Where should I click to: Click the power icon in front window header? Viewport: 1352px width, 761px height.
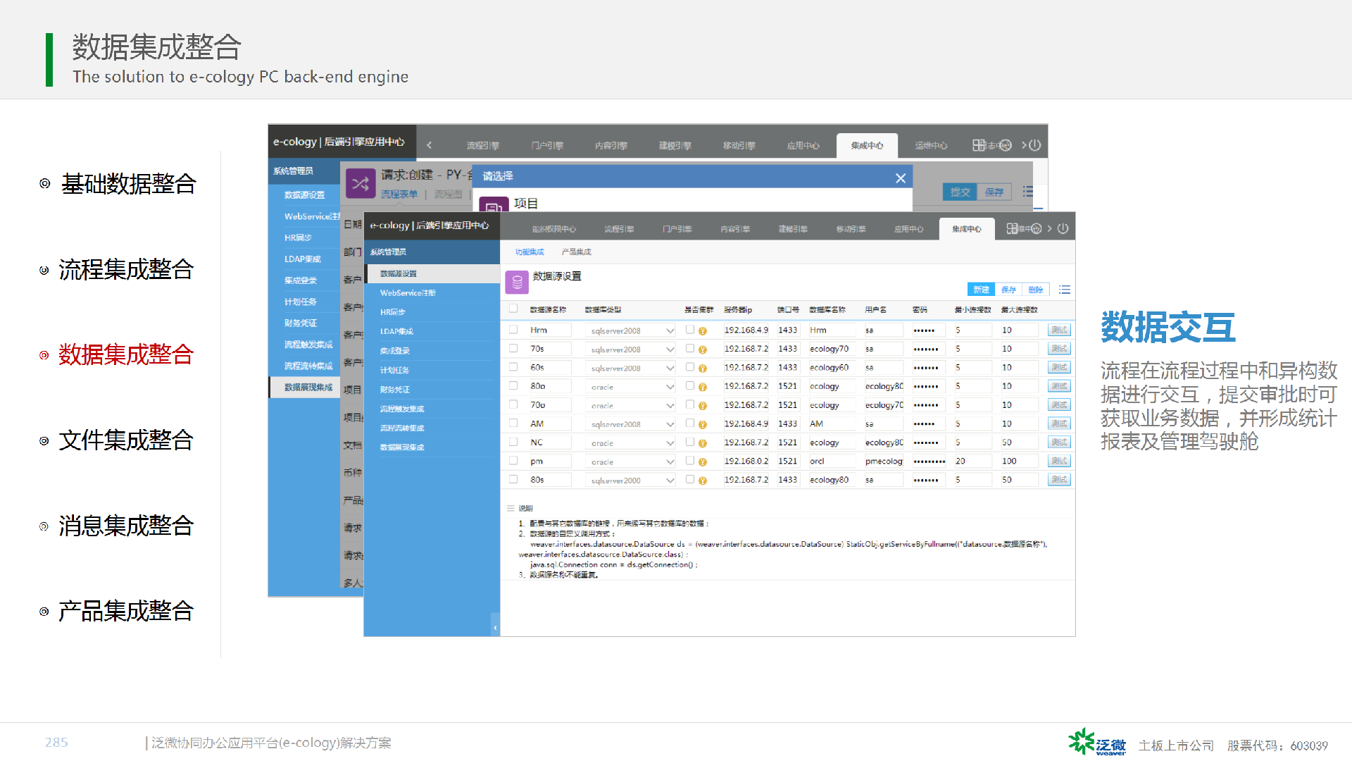click(1063, 228)
